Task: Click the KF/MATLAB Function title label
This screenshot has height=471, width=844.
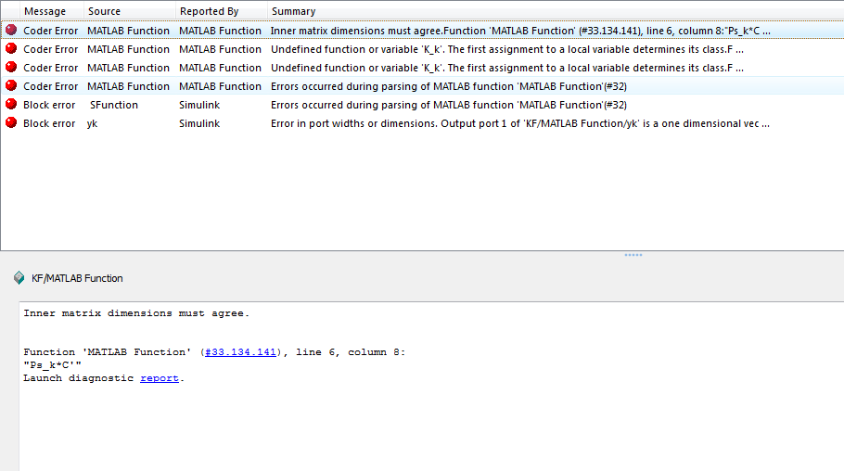Action: 77,278
